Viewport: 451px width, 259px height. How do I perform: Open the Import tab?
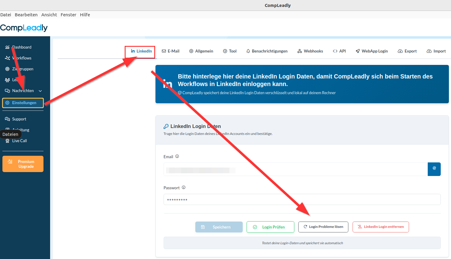[436, 51]
